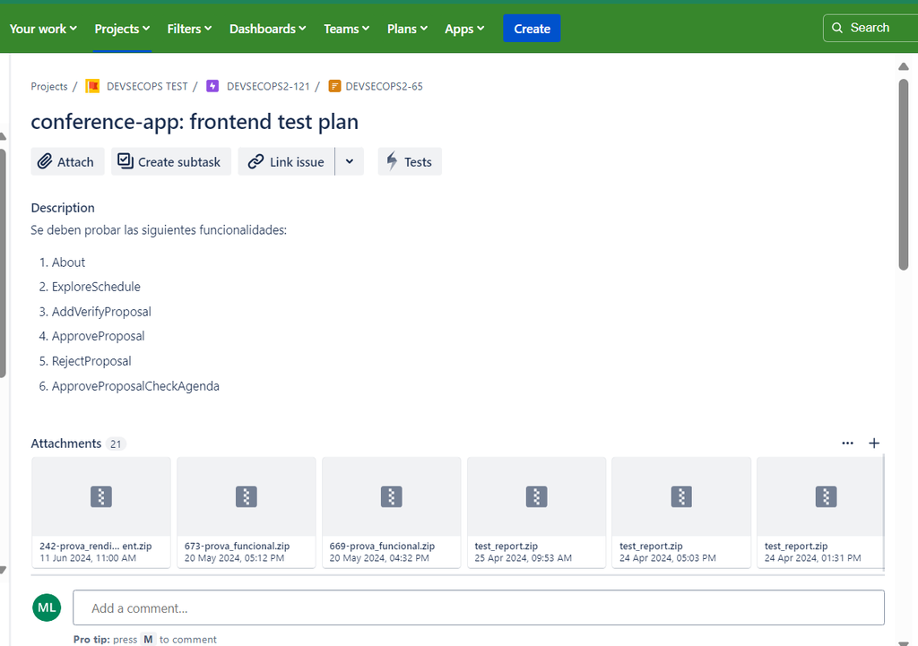Open Your work menu

click(43, 29)
